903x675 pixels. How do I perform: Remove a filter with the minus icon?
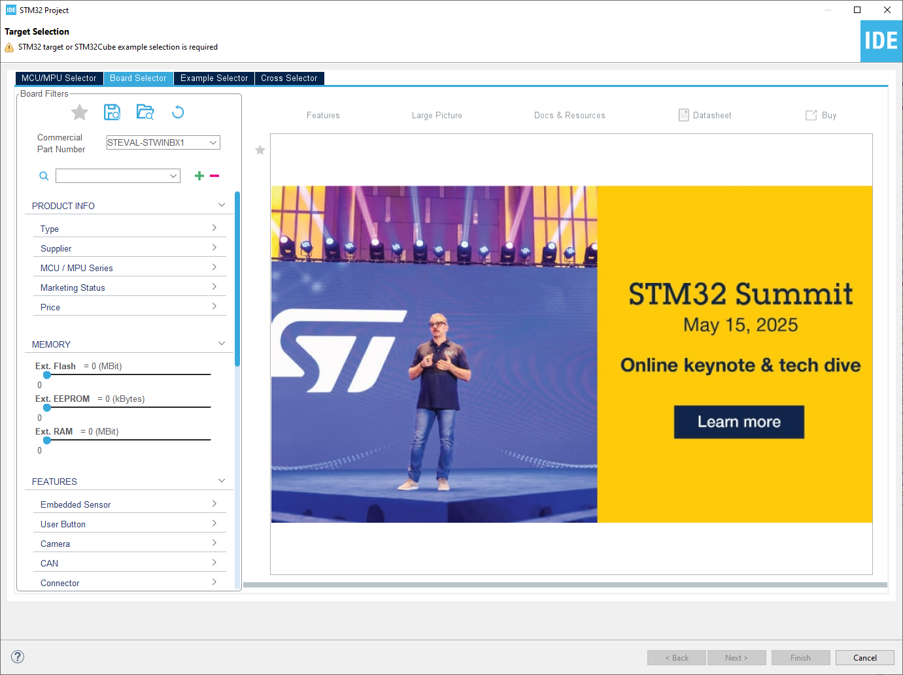pos(214,175)
